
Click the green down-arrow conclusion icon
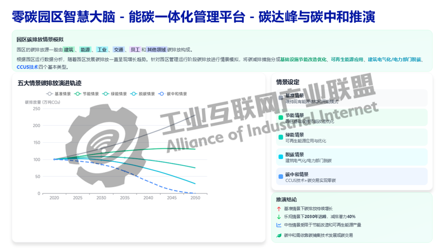279,217
